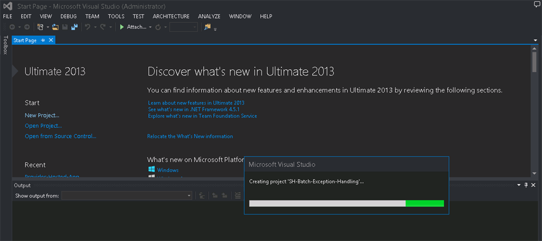542x241 pixels.
Task: Open the Redo history dropdown arrow
Action: [x=110, y=27]
